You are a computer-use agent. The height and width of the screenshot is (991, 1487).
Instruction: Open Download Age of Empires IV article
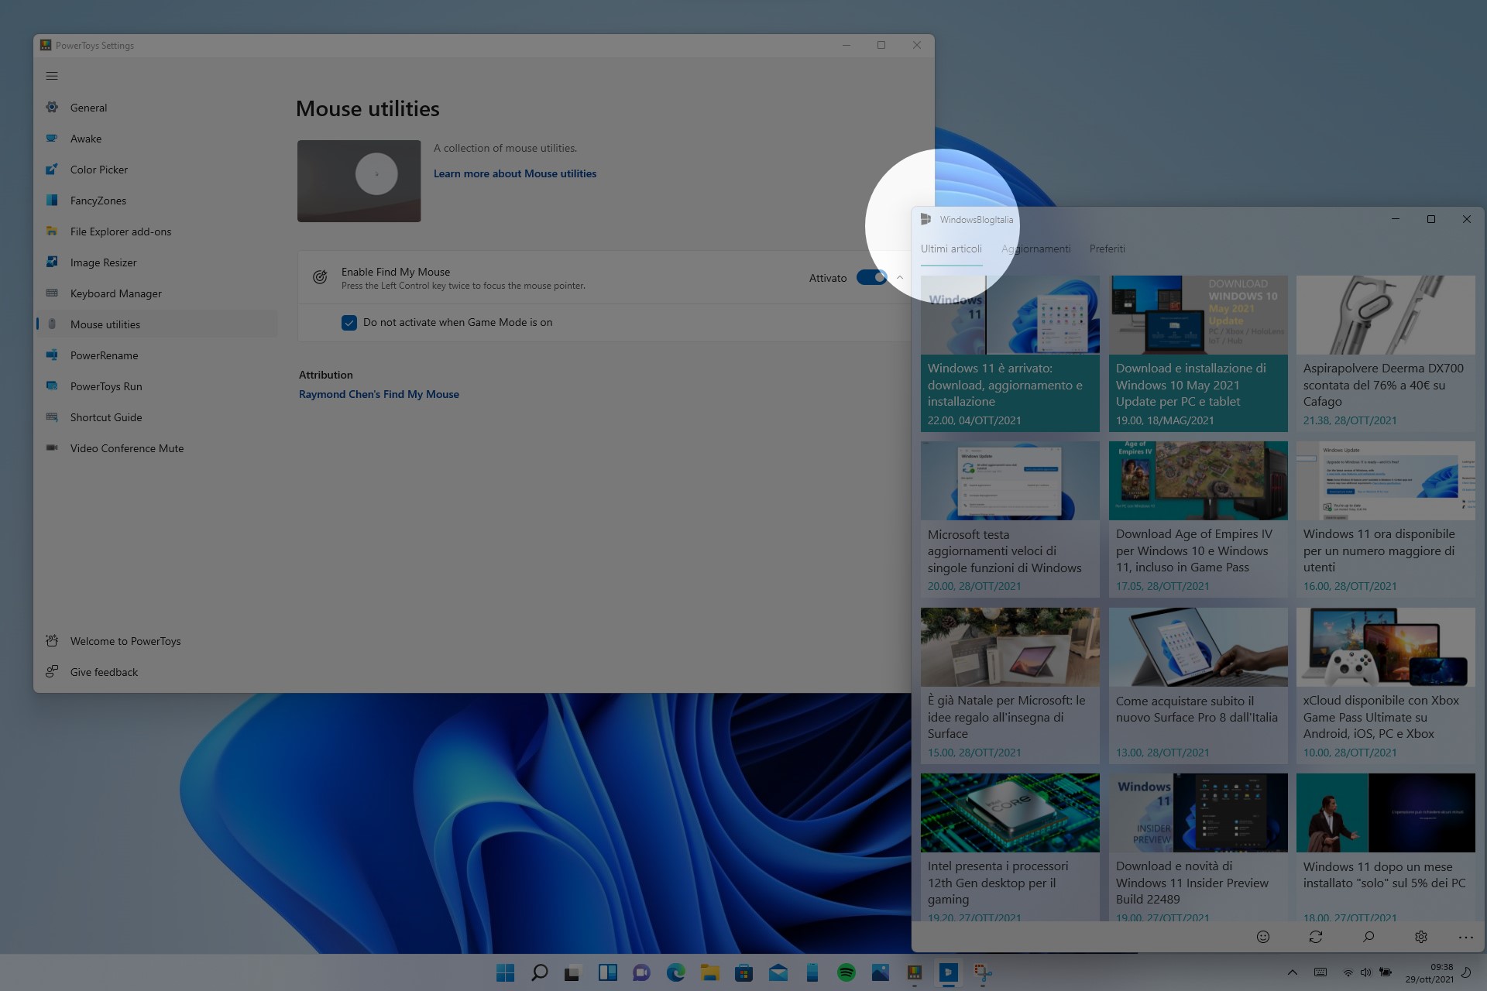(x=1198, y=520)
